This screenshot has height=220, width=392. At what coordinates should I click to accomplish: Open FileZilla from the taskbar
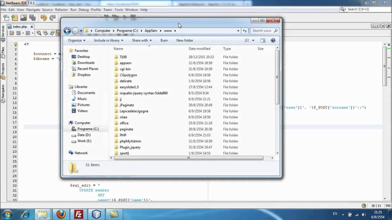[78, 214]
